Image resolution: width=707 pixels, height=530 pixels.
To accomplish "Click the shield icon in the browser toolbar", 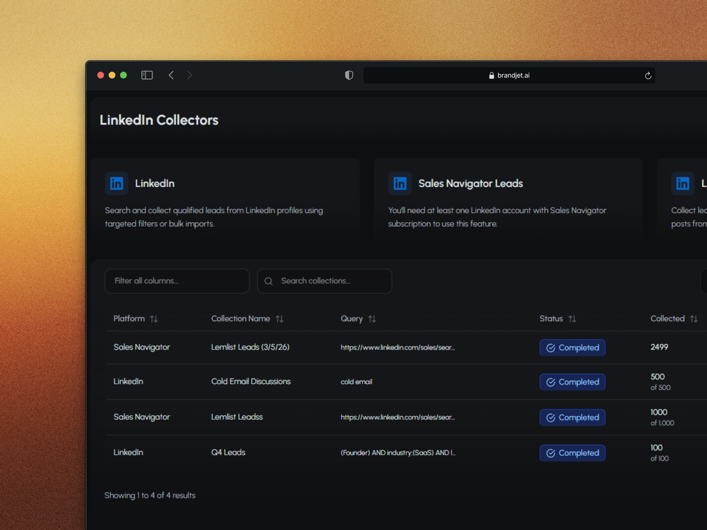I will tap(349, 75).
